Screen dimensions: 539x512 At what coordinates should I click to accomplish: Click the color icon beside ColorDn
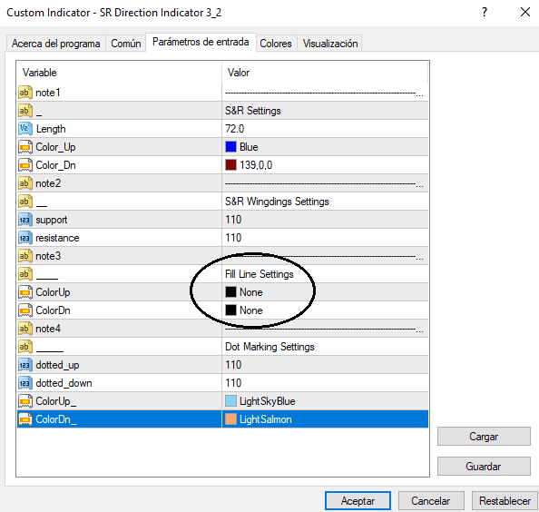pyautogui.click(x=25, y=310)
